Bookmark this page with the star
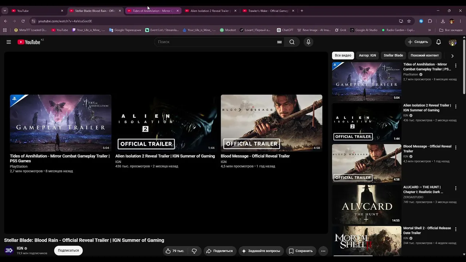The width and height of the screenshot is (466, 262). coord(409,21)
